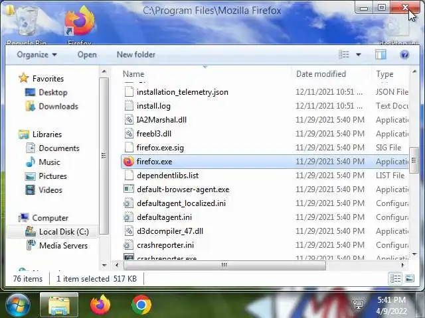Switch to details view in status bar

395,279
